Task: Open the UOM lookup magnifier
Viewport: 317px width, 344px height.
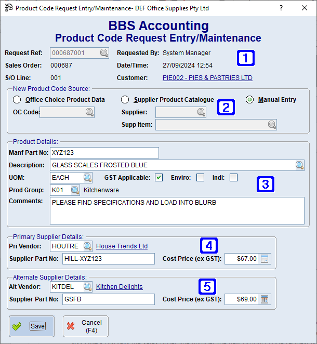Action: [87, 178]
